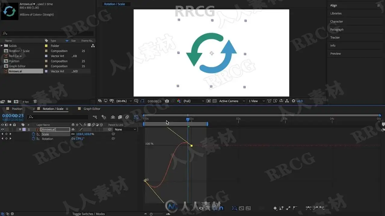Open magnification ratio dropdown (60.4%)

[x=124, y=101]
